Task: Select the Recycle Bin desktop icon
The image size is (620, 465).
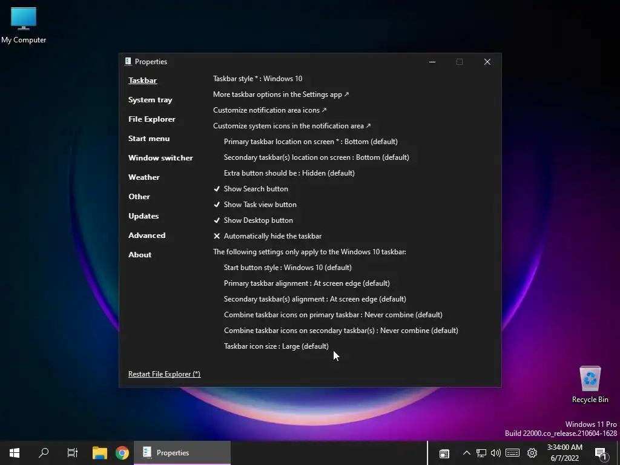Action: pos(590,384)
